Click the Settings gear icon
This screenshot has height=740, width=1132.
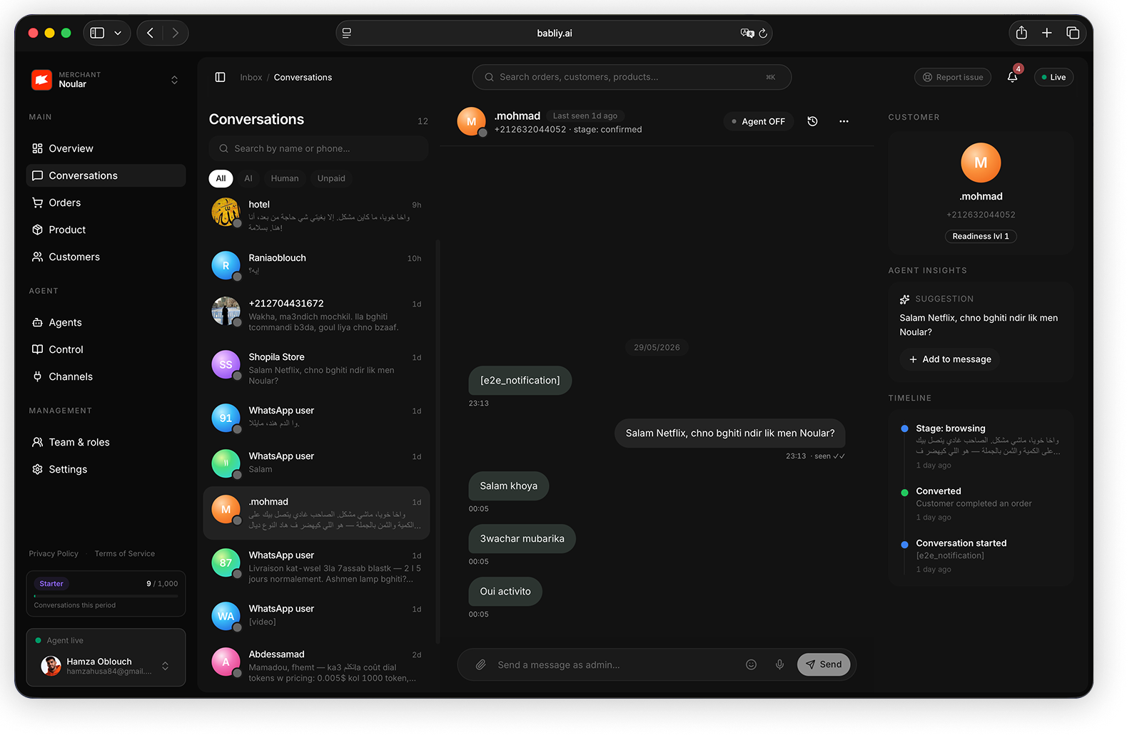point(38,469)
